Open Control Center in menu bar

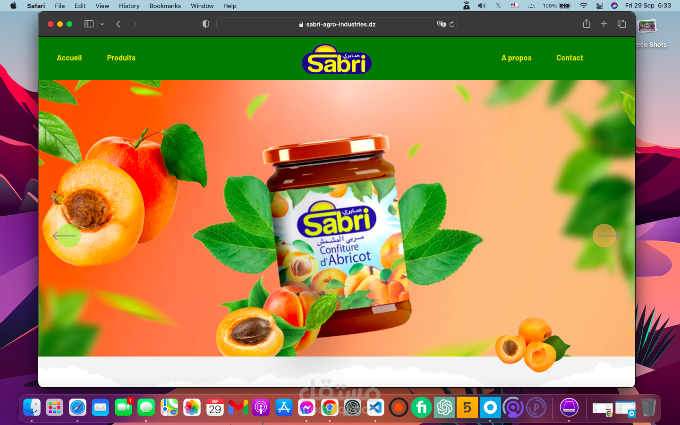(600, 6)
